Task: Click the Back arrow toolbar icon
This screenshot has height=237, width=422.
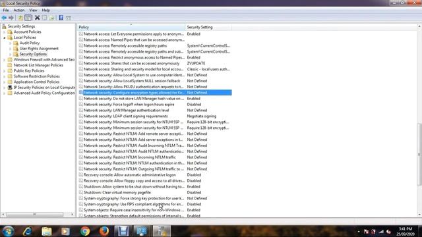Action: (x=4, y=18)
